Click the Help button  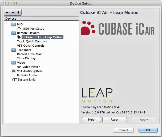tap(91, 120)
